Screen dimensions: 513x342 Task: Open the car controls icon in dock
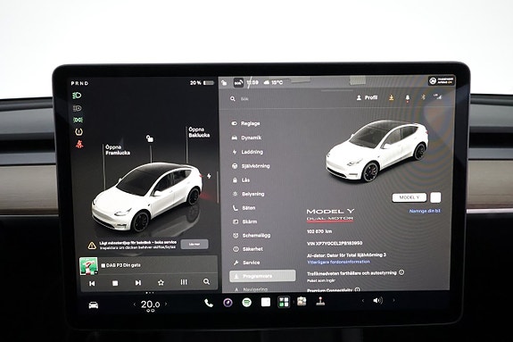coord(94,305)
